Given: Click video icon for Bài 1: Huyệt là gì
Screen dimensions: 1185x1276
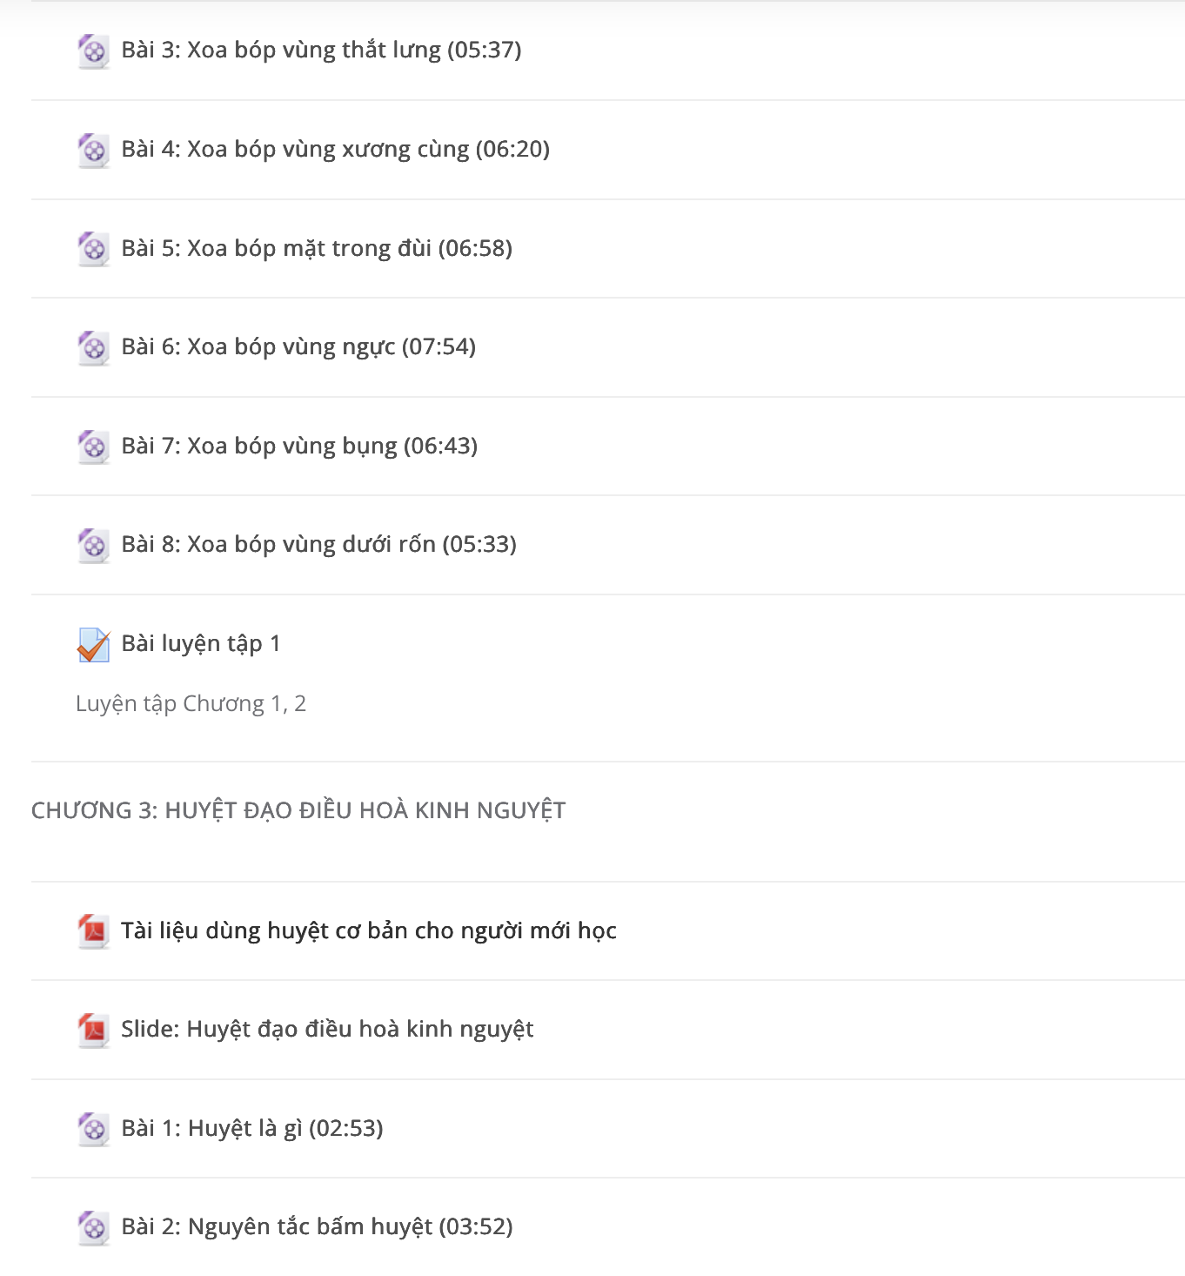Looking at the screenshot, I should point(93,1129).
